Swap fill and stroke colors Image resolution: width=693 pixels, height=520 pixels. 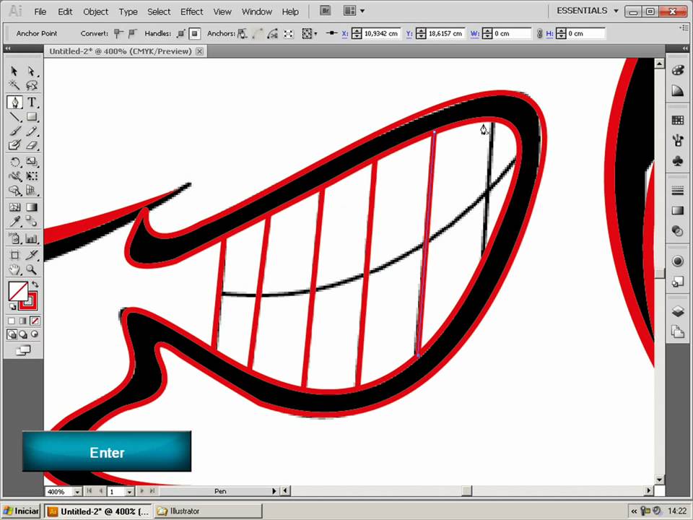point(35,285)
